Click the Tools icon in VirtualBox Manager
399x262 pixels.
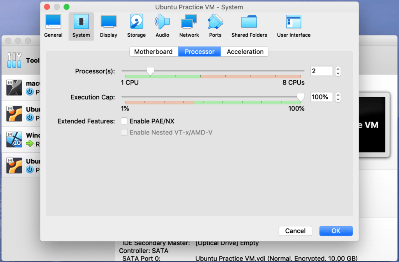pos(14,60)
